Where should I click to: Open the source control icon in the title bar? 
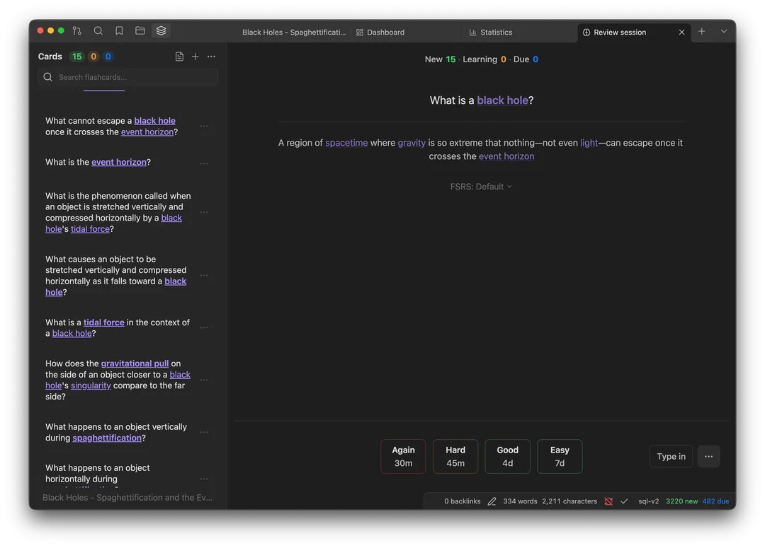77,31
